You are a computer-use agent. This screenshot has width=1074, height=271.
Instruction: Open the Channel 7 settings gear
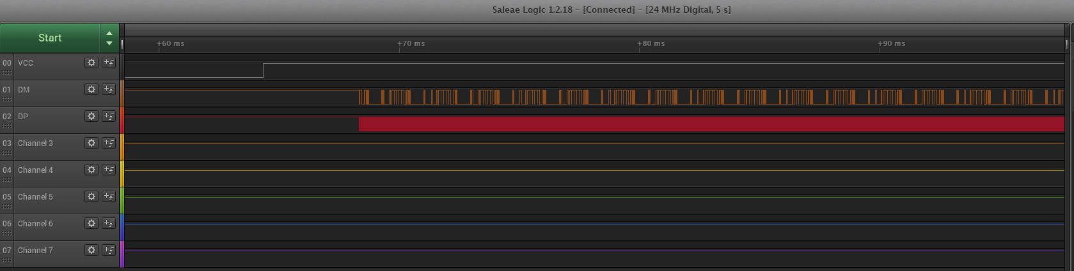(x=91, y=250)
